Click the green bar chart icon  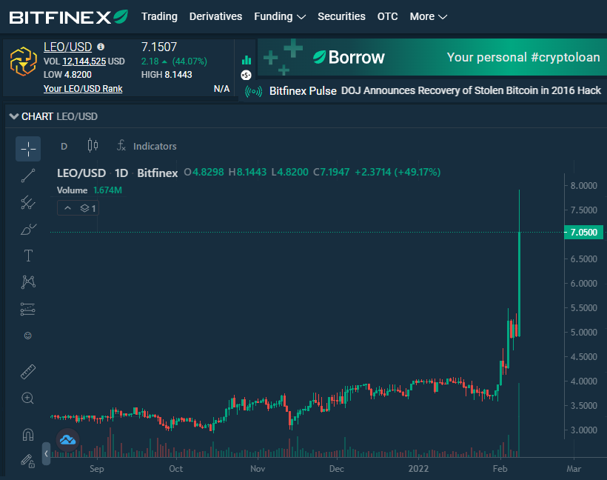[x=247, y=60]
